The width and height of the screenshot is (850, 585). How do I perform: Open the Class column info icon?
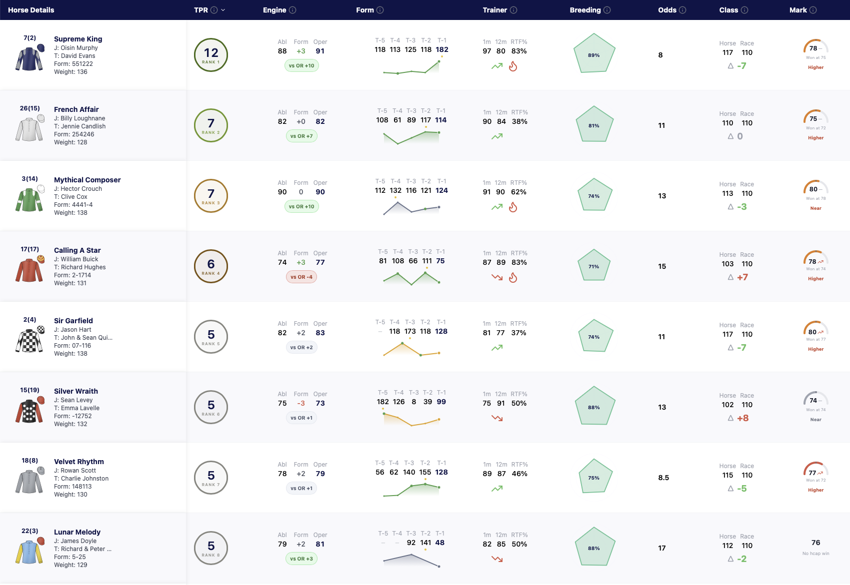744,10
